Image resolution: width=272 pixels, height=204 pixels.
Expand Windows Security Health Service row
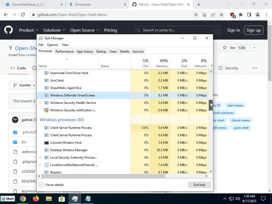coord(40,103)
